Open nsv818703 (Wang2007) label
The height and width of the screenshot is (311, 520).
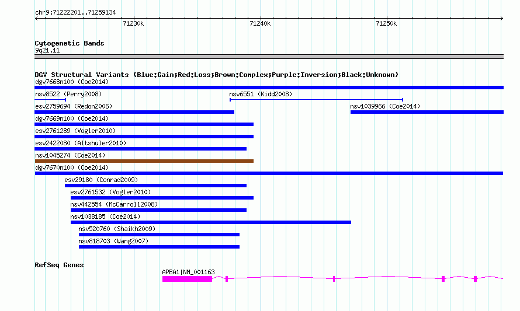coord(113,241)
